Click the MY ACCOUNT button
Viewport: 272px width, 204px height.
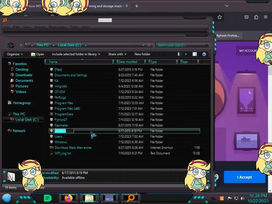[248, 51]
